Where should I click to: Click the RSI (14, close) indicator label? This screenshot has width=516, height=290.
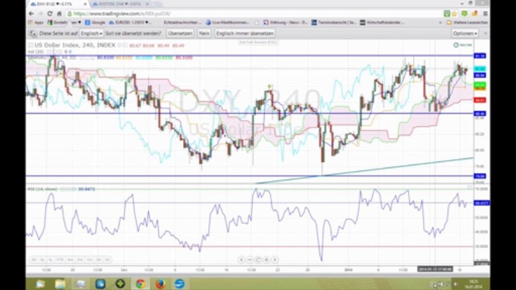[x=43, y=189]
